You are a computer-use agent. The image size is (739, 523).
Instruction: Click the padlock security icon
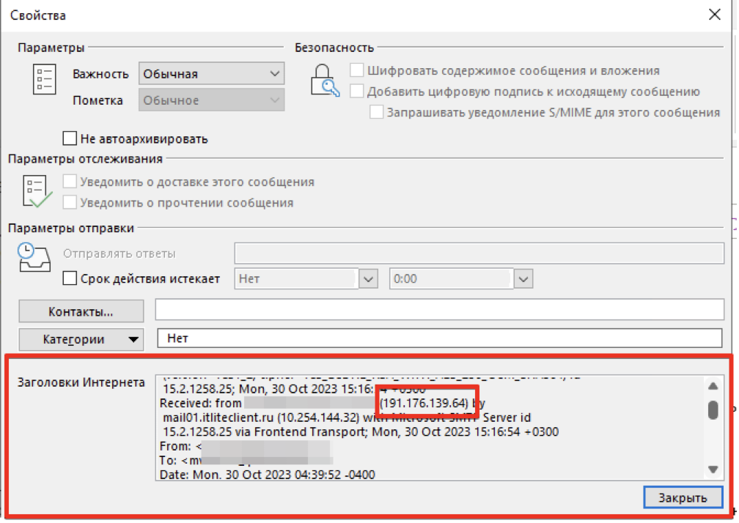[x=323, y=79]
